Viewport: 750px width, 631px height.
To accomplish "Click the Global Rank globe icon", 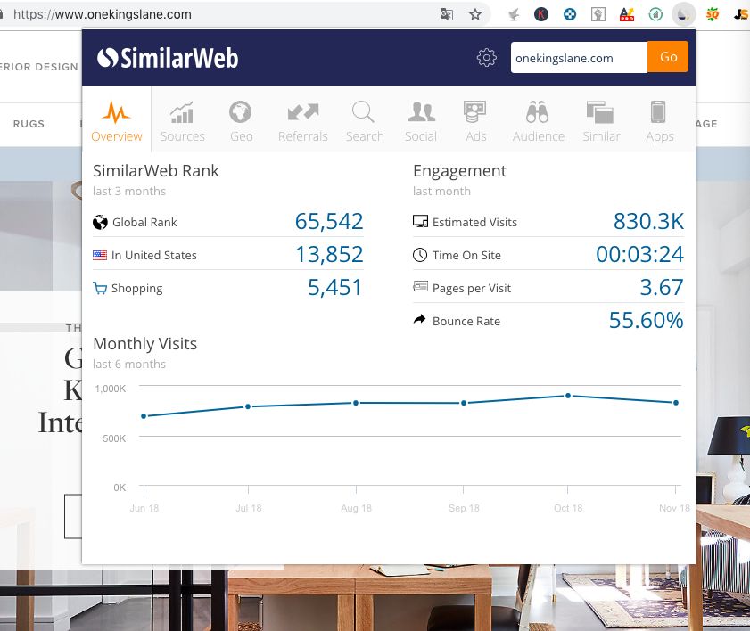I will pyautogui.click(x=100, y=222).
